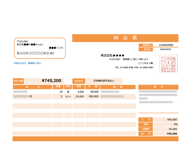Click the 単価 column header
Screen dimensions: 191x165
coord(79,87)
